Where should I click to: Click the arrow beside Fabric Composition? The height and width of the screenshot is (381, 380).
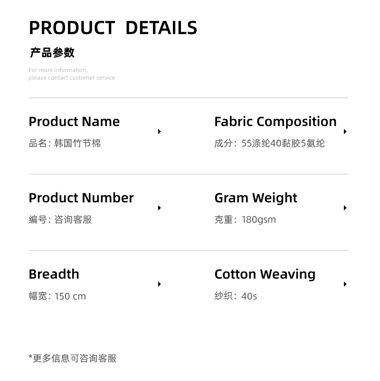(x=345, y=132)
